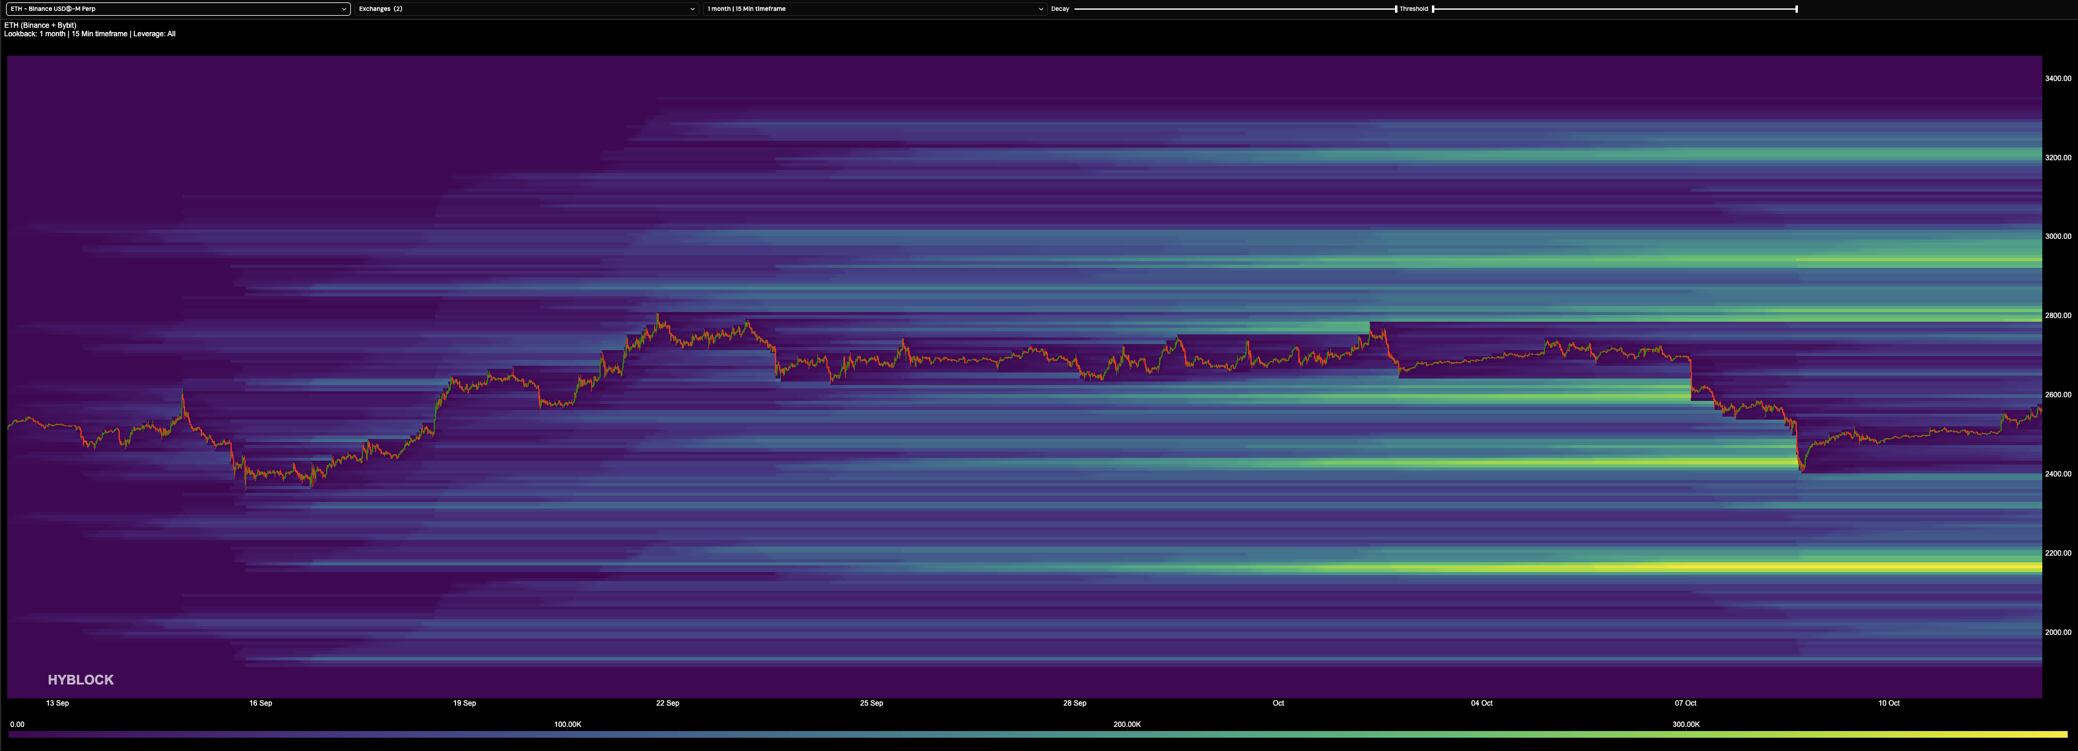Click the 2600.00 price axis label
This screenshot has width=2078, height=751.
(x=2058, y=394)
